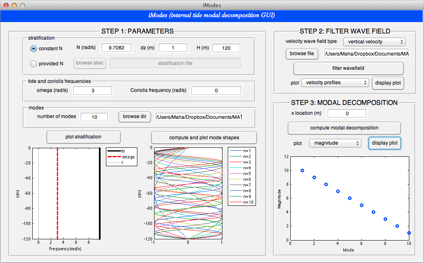Select the constant N radio button
This screenshot has width=424, height=263.
point(33,49)
